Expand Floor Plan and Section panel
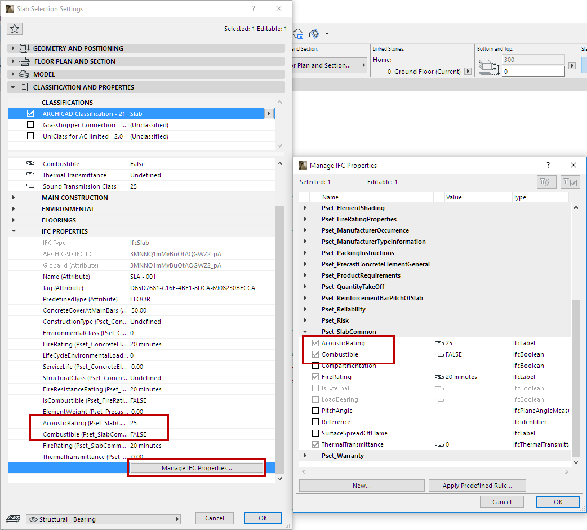The image size is (587, 530). click(x=13, y=61)
